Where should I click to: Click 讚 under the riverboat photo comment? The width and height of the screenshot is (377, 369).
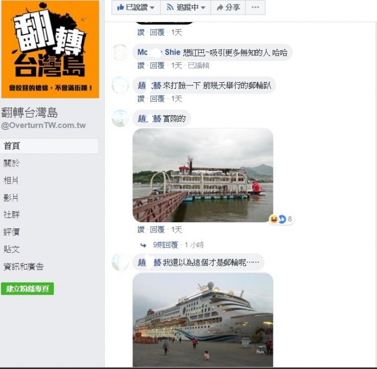pos(141,230)
